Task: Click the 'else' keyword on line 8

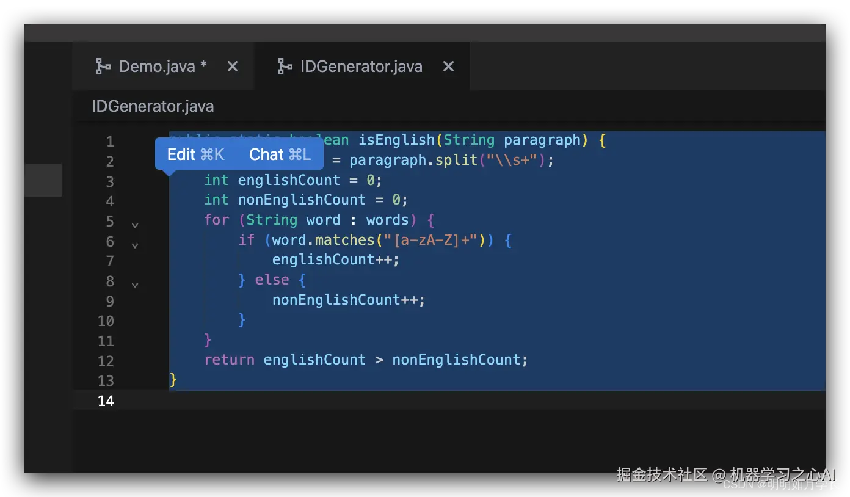Action: tap(272, 280)
